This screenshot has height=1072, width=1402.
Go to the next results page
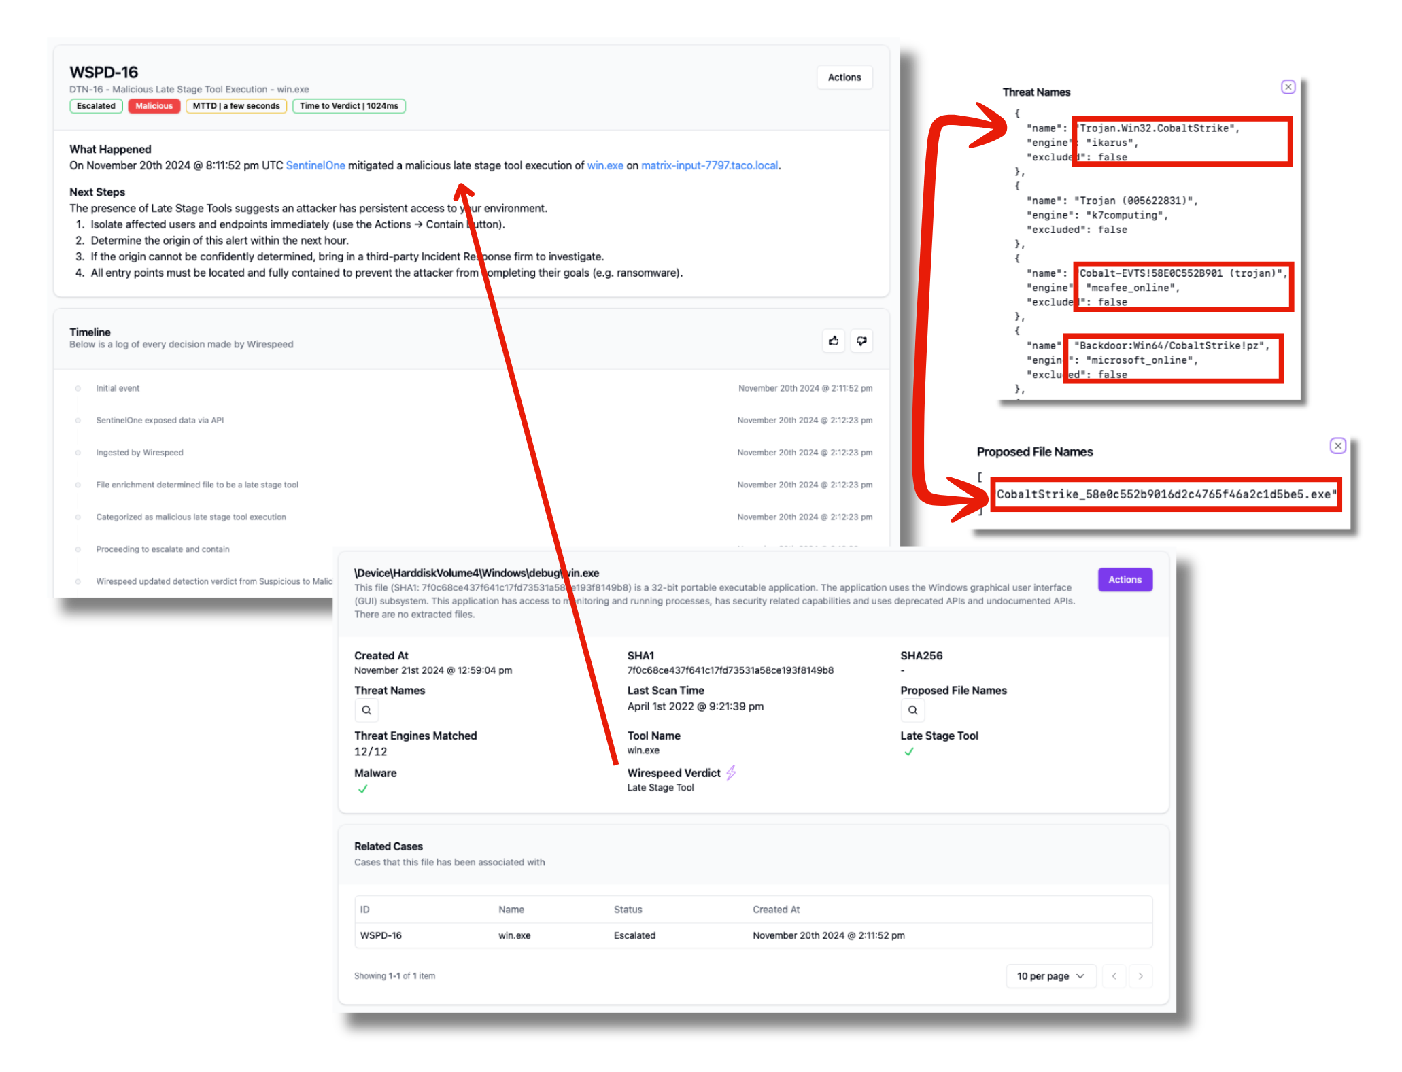[1140, 976]
